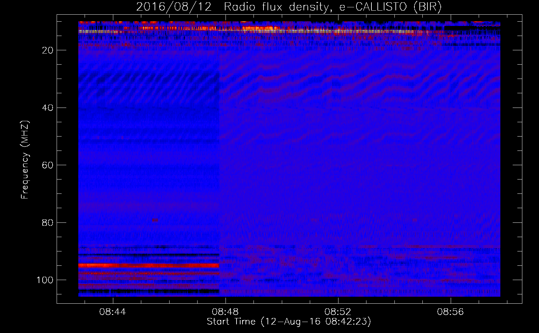This screenshot has height=333, width=539.
Task: Click the '40' frequency tick label
Action: click(x=48, y=108)
